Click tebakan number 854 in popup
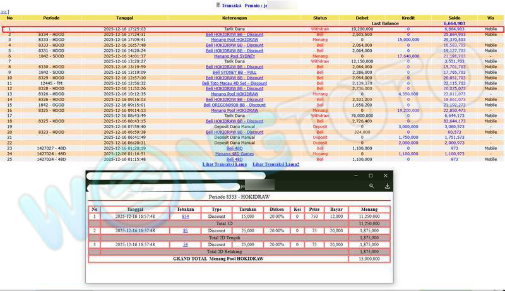 point(185,217)
